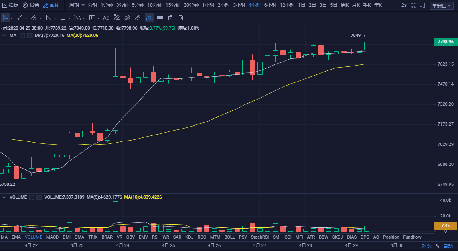
Task: Open the 周期 period dropdown
Action: (77, 5)
